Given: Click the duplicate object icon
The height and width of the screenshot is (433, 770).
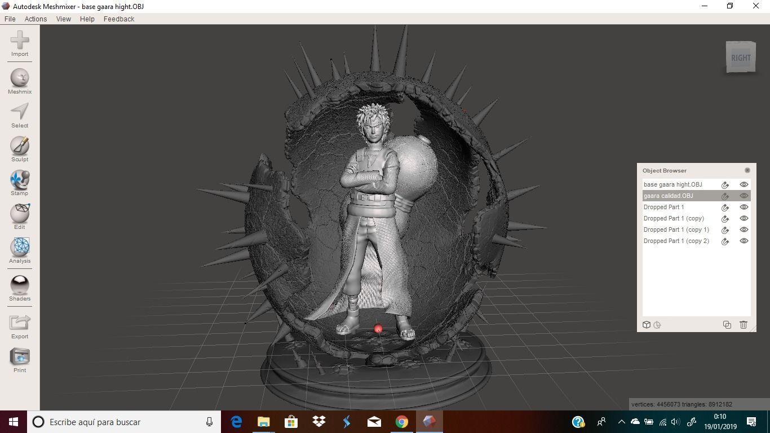Looking at the screenshot, I should [x=727, y=325].
